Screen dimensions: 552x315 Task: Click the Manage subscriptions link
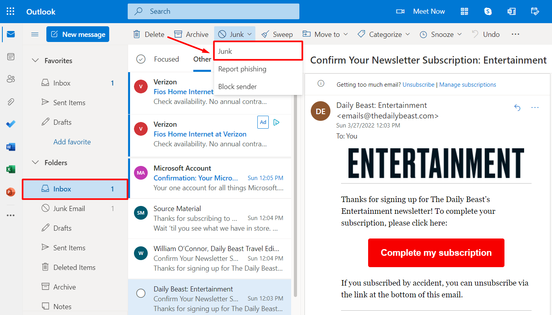468,84
